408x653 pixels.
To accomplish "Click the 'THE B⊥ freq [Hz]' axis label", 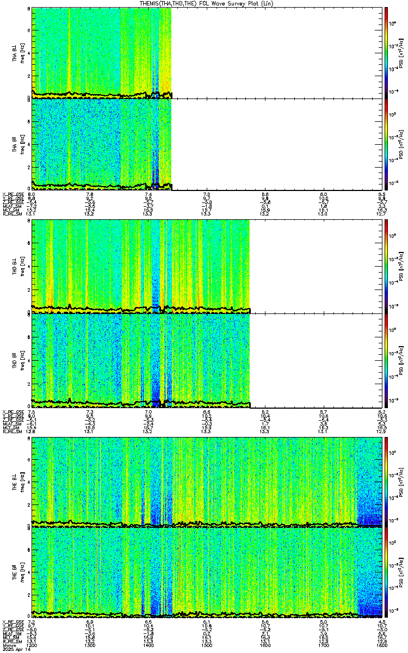I will click(x=18, y=481).
